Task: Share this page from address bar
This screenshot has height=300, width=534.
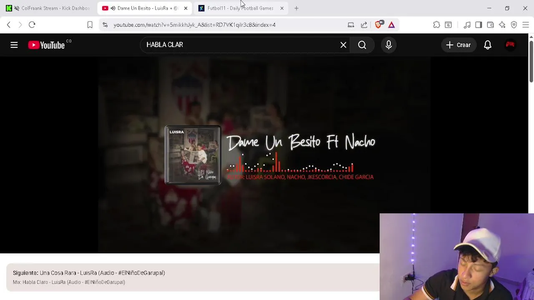Action: pyautogui.click(x=364, y=25)
